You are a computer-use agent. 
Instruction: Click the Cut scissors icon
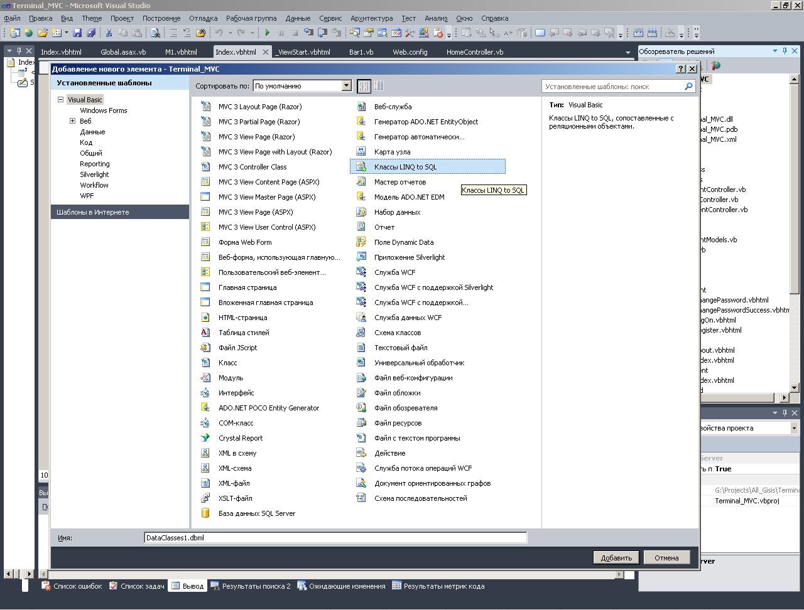(109, 33)
